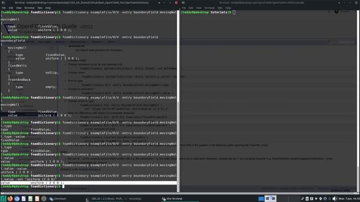This screenshot has height=202, width=360.
Task: Open File menu in left terminal
Action: tap(4, 8)
